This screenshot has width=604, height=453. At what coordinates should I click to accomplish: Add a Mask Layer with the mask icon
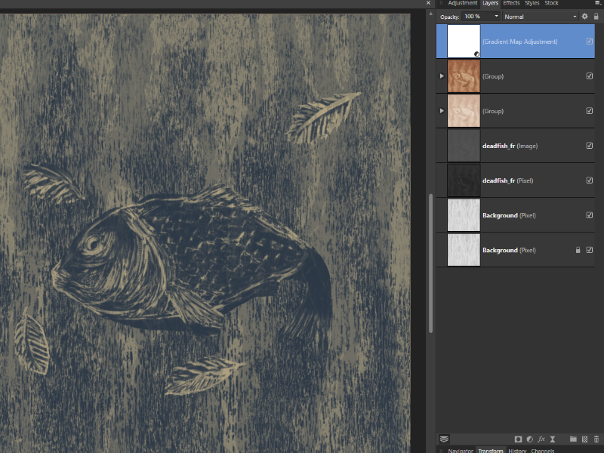(x=518, y=439)
